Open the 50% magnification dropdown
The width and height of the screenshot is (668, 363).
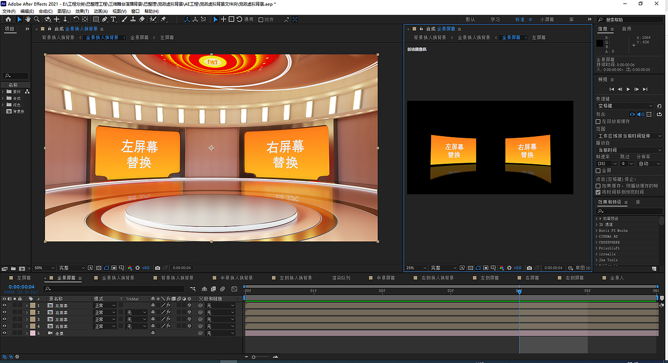[44, 268]
